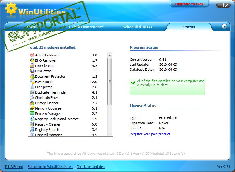This screenshot has width=235, height=172.
Task: Click the BHO Remover module icon
Action: (32, 60)
